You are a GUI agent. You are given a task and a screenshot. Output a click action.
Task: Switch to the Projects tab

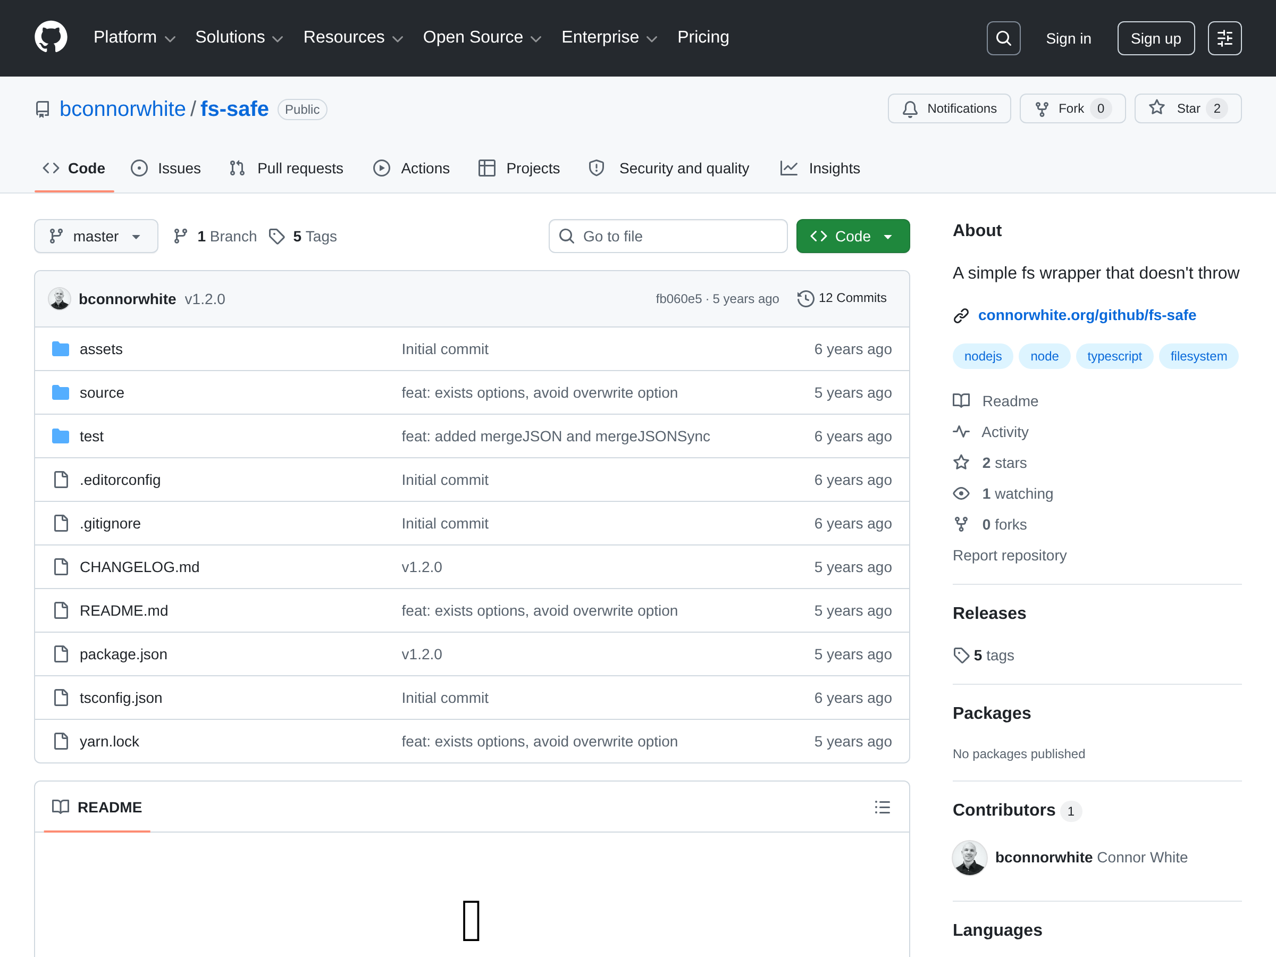519,169
